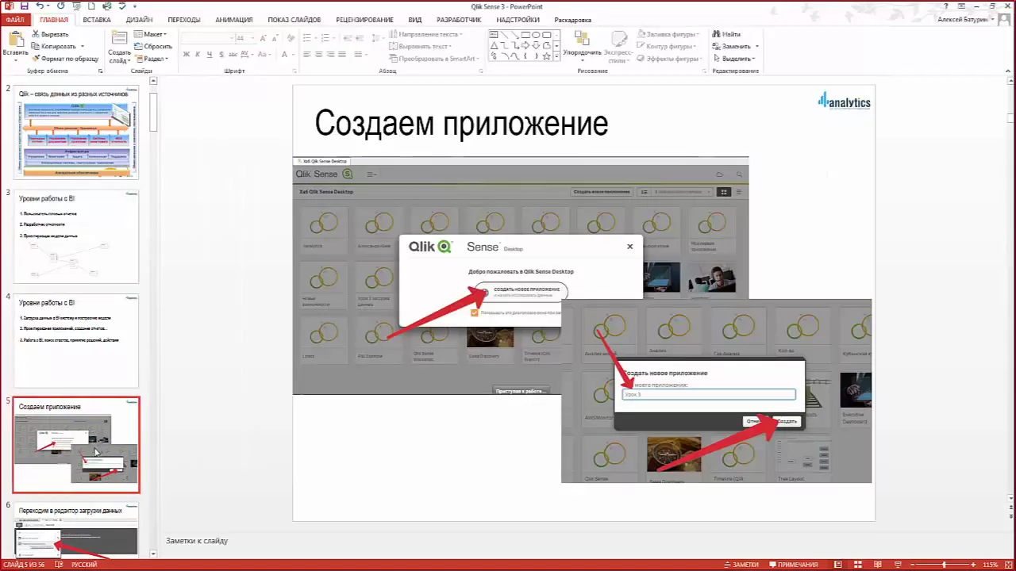Screen dimensions: 1016x571
Task: Click Заметки к слайду notes area
Action: tap(197, 541)
